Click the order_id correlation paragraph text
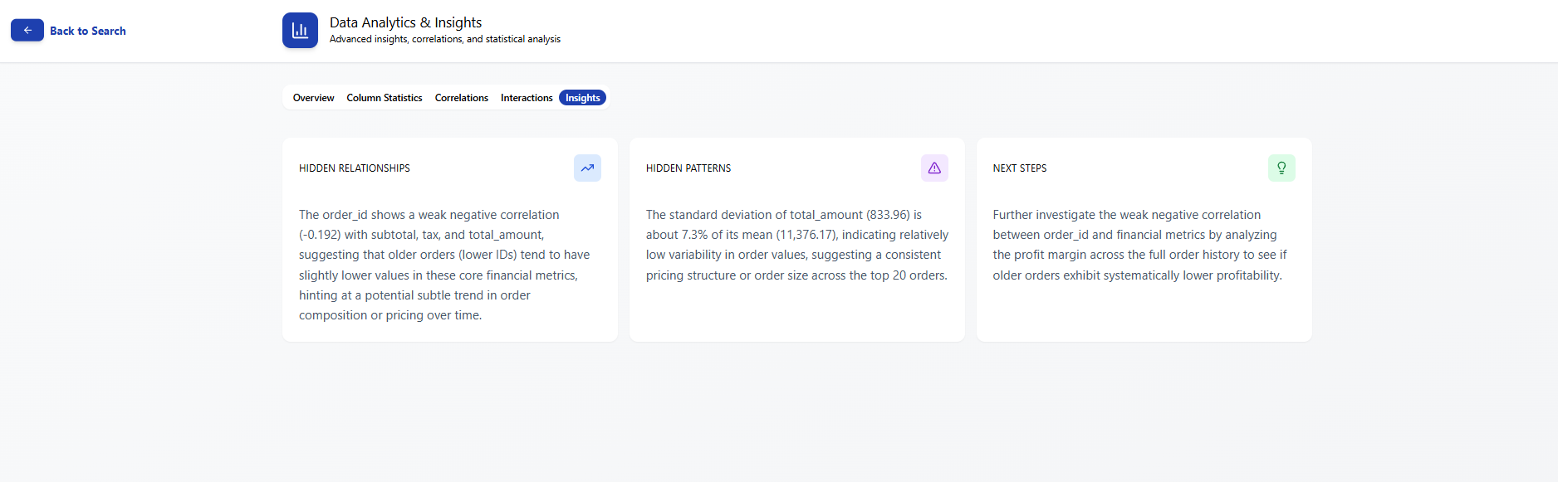Image resolution: width=1558 pixels, height=482 pixels. tap(444, 265)
